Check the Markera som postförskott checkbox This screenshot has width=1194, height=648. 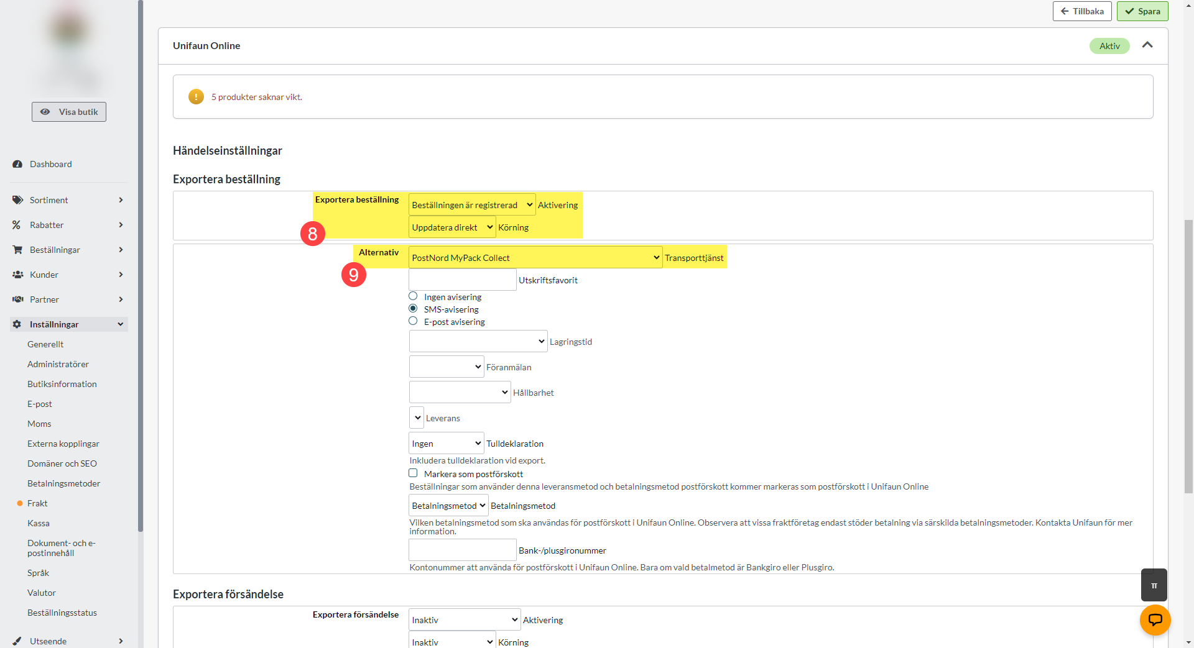coord(413,473)
